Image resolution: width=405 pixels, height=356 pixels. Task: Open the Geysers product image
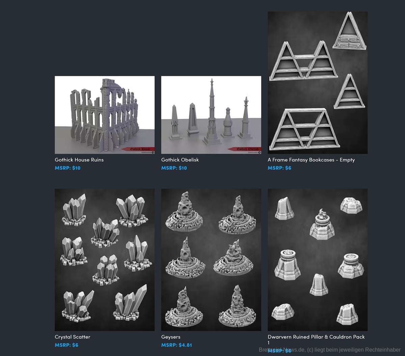click(211, 260)
